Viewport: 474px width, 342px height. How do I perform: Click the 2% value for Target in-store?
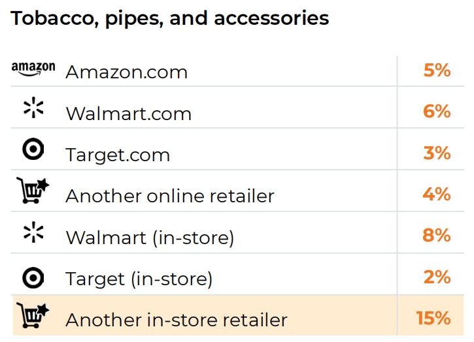point(437,277)
